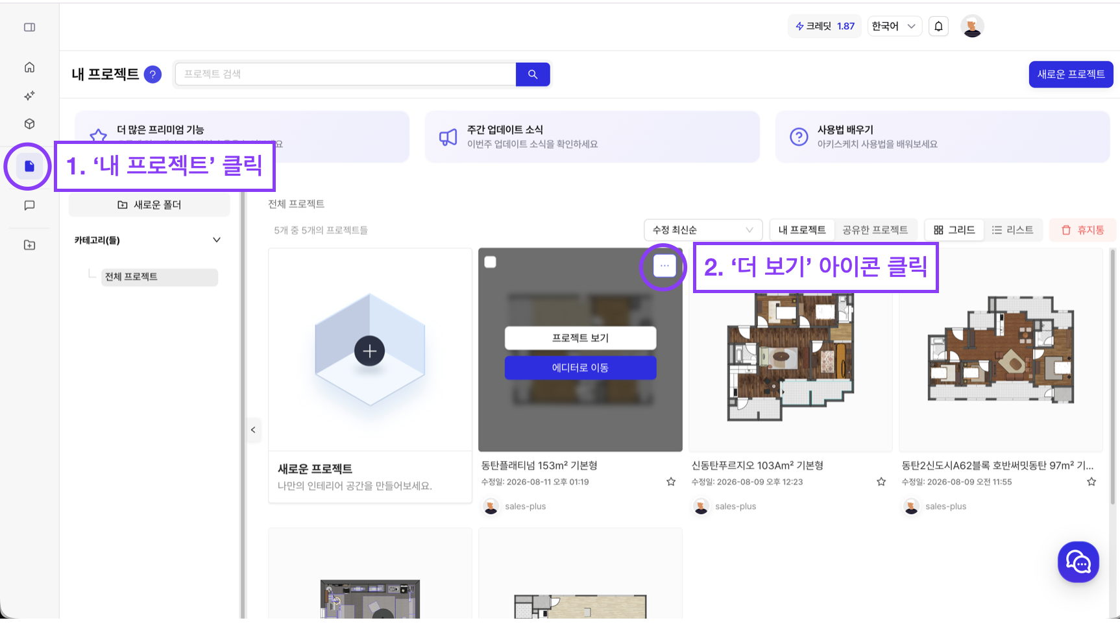Viewport: 1120px width, 629px height.
Task: Favorite 신동탄푸르지오 103Am² project star
Action: pos(881,482)
